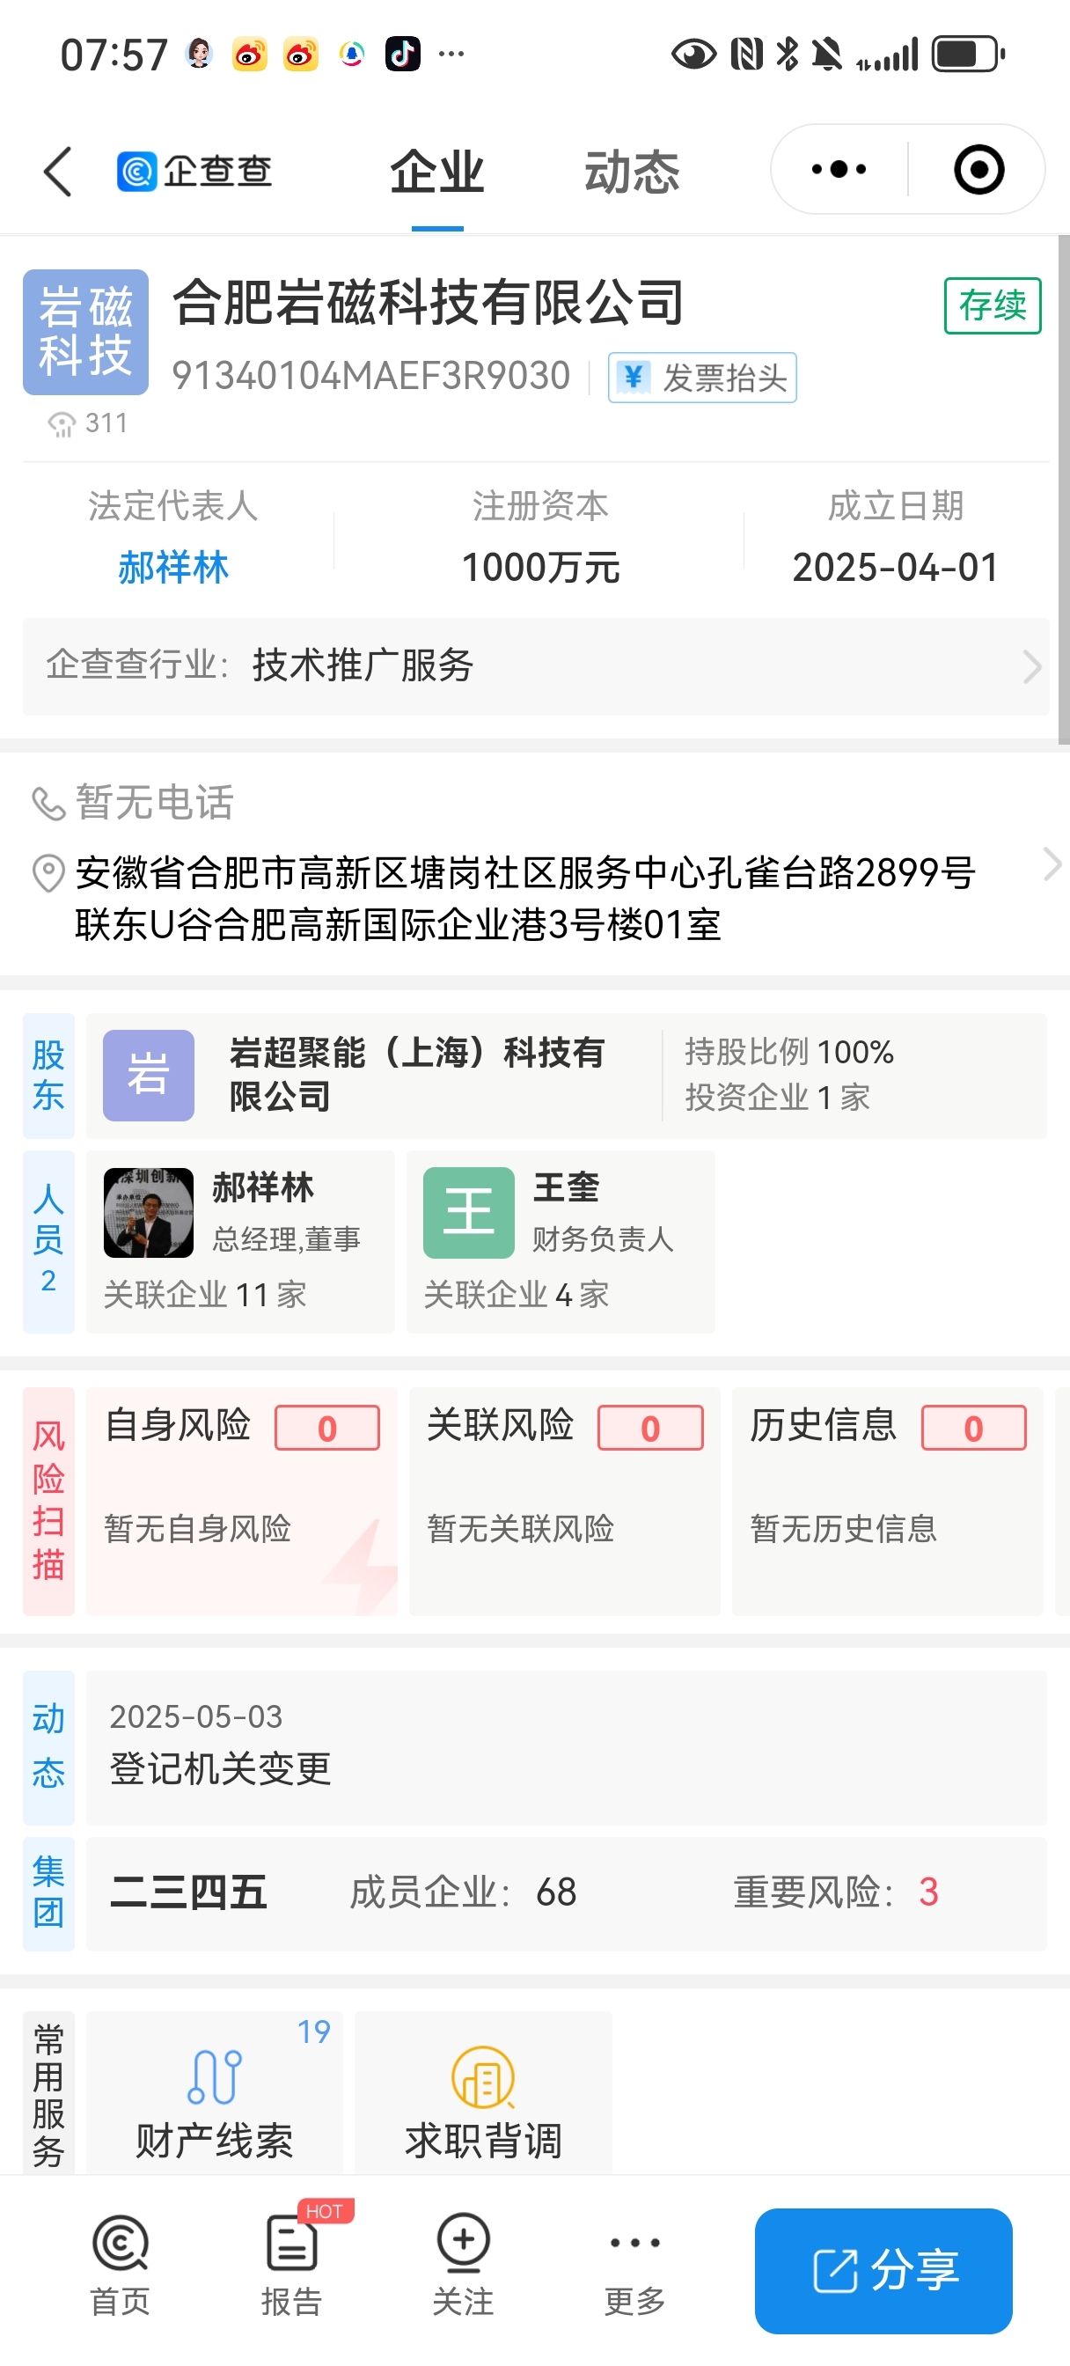
Task: Tap the 分享 share button
Action: click(883, 2270)
